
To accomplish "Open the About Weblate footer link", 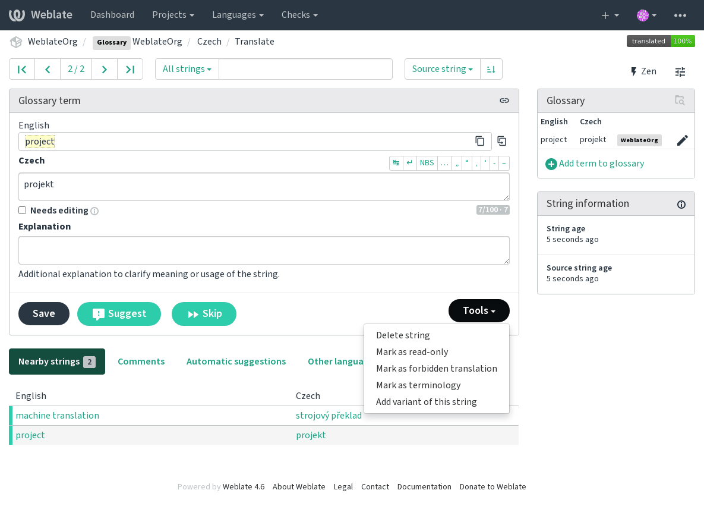I will [x=299, y=486].
